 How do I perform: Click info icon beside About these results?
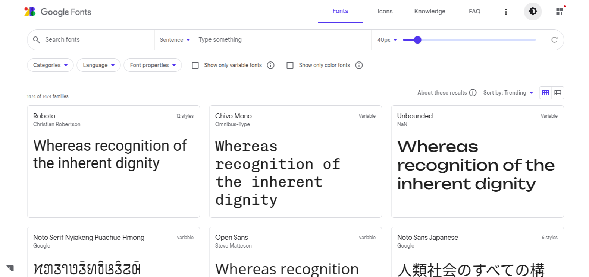(x=473, y=93)
